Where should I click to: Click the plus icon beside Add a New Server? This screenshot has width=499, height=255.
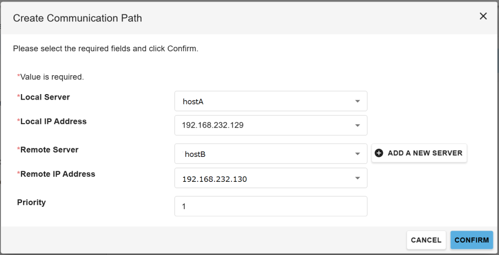pyautogui.click(x=379, y=153)
